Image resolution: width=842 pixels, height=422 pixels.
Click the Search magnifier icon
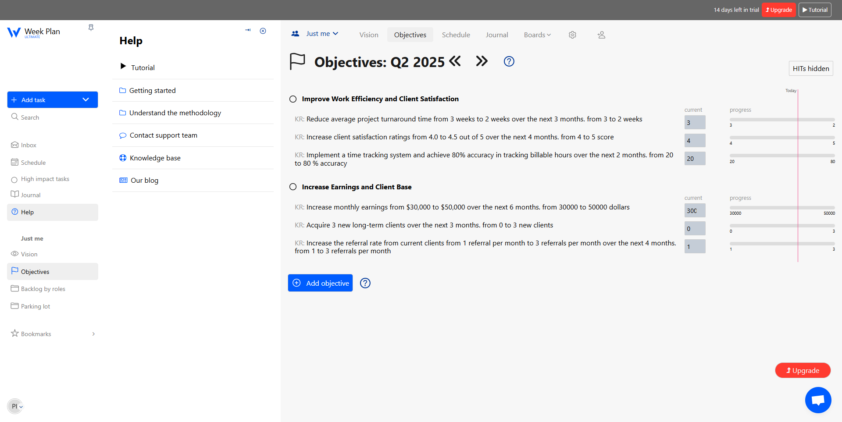coord(14,117)
